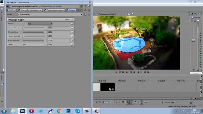Toggle the Повышение резкости effect checkbox
Image resolution: width=203 pixels, height=114 pixels.
pyautogui.click(x=45, y=10)
